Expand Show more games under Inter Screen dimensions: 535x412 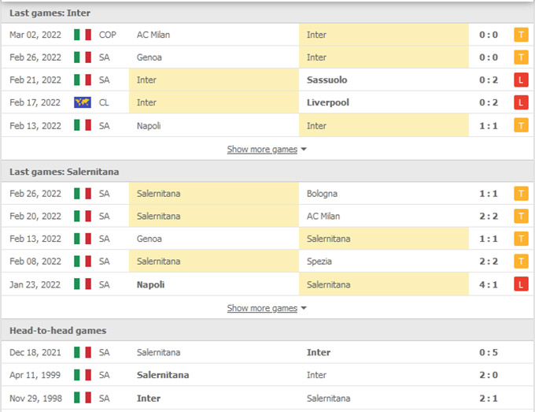[262, 150]
